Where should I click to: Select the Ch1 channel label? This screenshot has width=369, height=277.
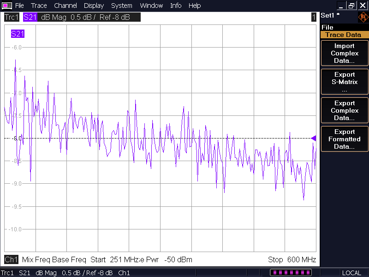[11, 259]
